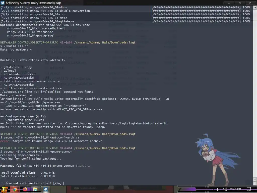257x193 pixels.
Task: Click '+ autoheader --force' line
Action: coord(18,74)
